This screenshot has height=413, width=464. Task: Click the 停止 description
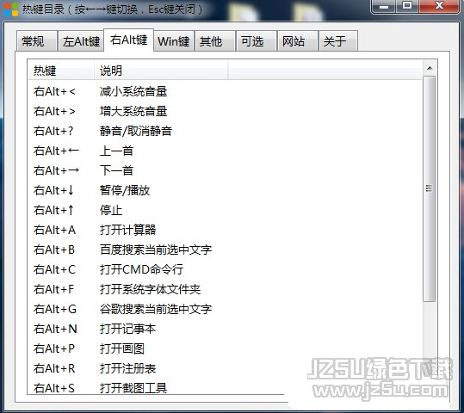[111, 210]
